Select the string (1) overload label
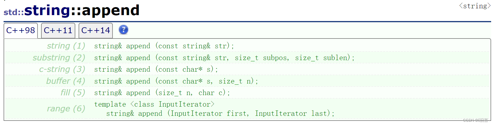 click(x=66, y=46)
